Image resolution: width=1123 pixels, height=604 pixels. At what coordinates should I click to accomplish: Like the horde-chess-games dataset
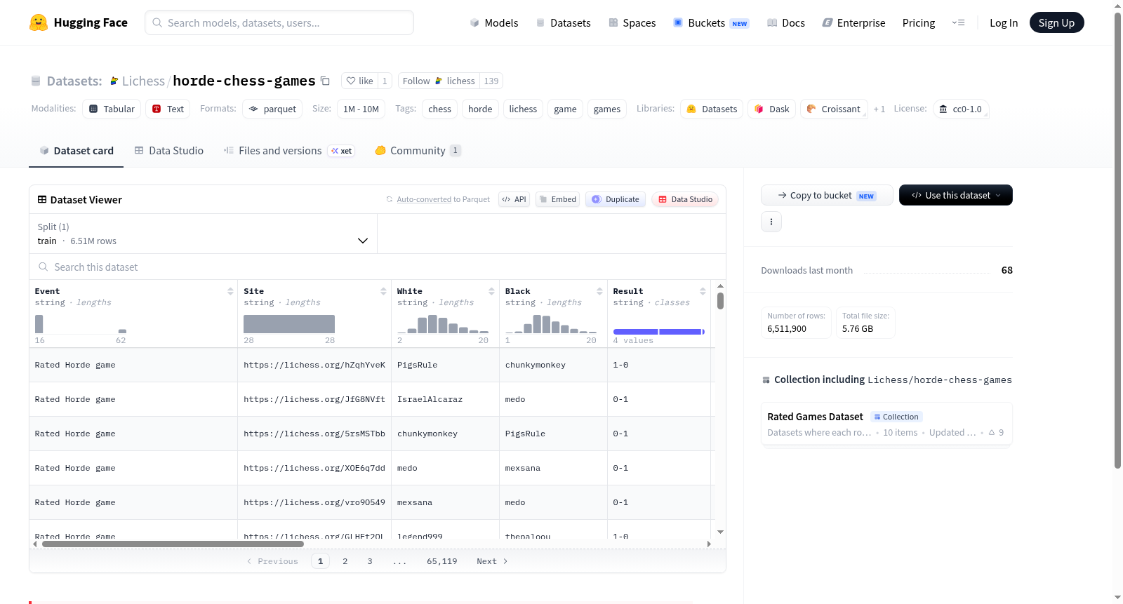(x=359, y=81)
